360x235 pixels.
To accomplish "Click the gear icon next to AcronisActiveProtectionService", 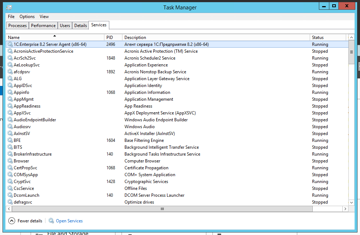I will coord(10,51).
